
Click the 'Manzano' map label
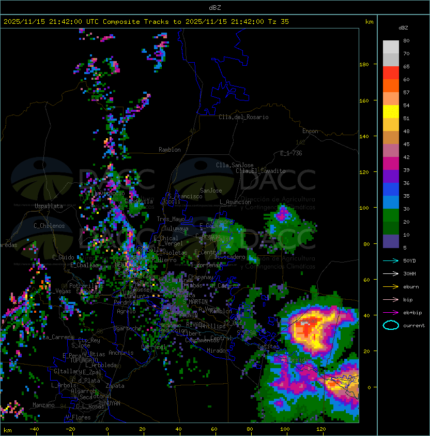coord(43,405)
